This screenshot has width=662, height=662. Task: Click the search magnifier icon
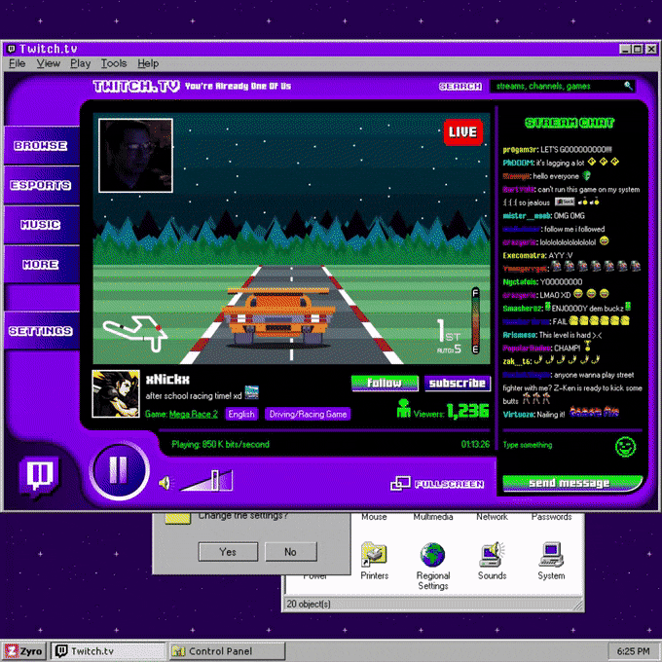[628, 86]
